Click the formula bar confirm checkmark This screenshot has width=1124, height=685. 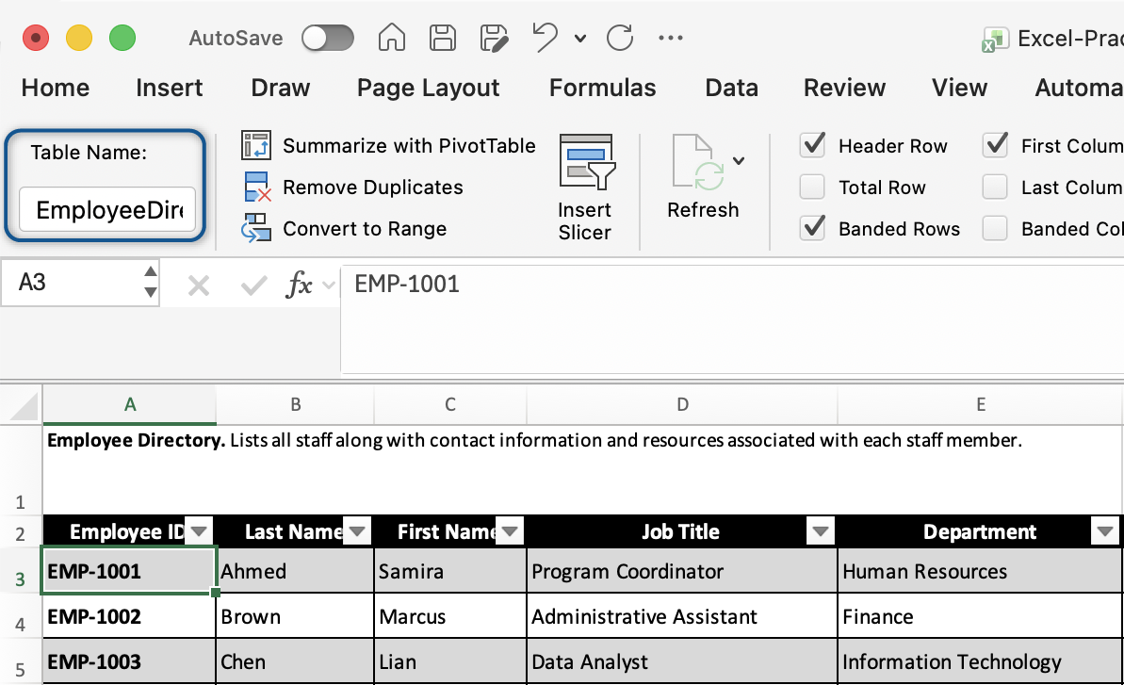click(x=253, y=285)
